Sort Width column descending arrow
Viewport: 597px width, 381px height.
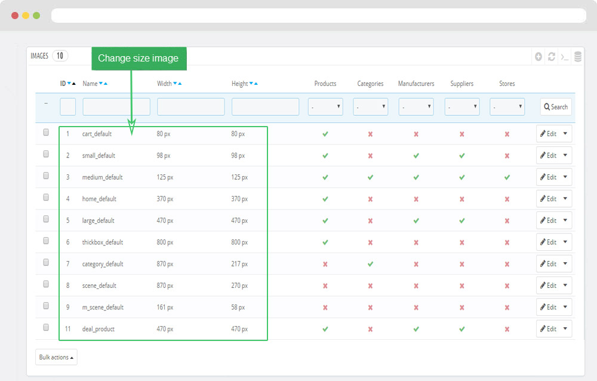(x=175, y=83)
